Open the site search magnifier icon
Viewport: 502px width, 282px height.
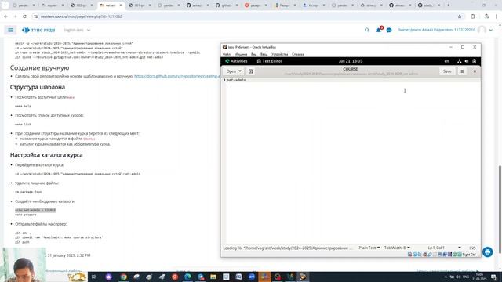(367, 30)
